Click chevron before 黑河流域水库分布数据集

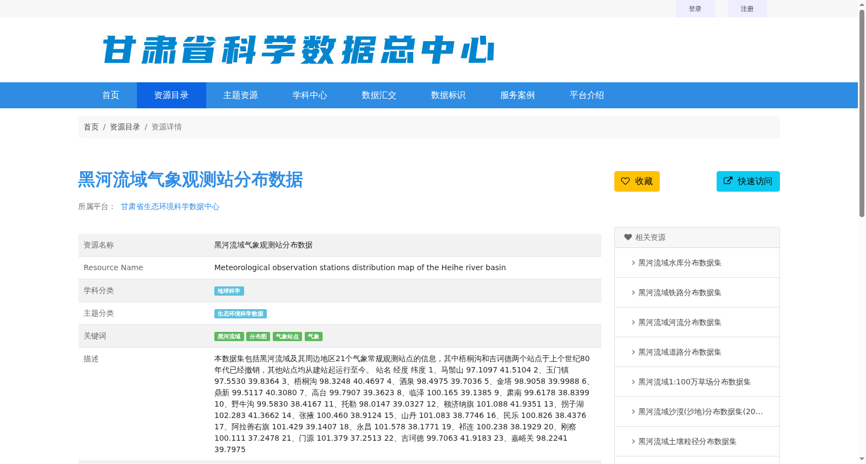coord(633,263)
